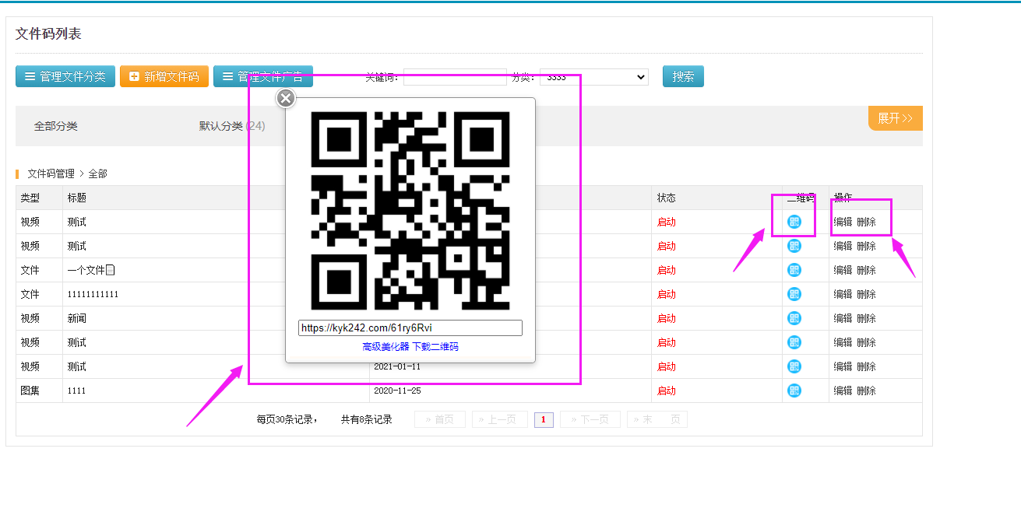The width and height of the screenshot is (1021, 515).
Task: Open QR code icon in 11111111111 row
Action: tap(794, 294)
